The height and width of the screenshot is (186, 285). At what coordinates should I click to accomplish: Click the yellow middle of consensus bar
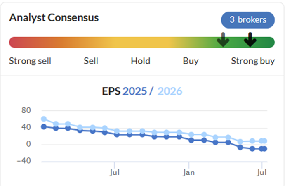pyautogui.click(x=142, y=42)
